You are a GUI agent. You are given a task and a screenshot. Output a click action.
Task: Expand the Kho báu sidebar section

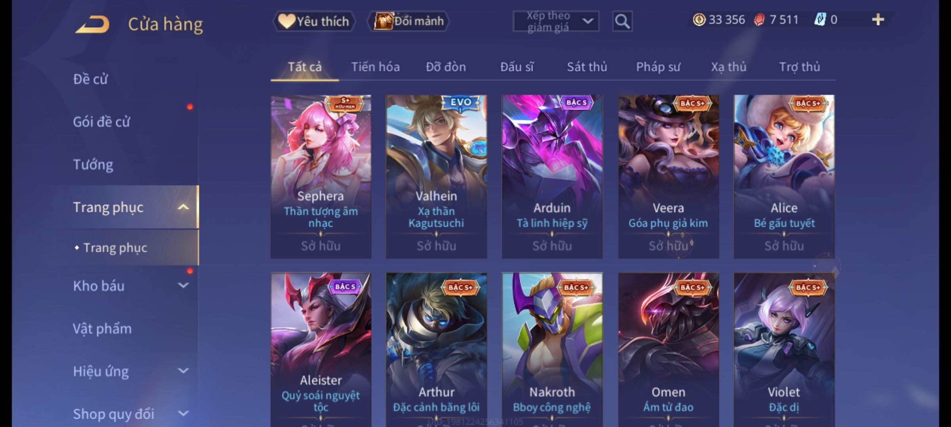(x=183, y=285)
